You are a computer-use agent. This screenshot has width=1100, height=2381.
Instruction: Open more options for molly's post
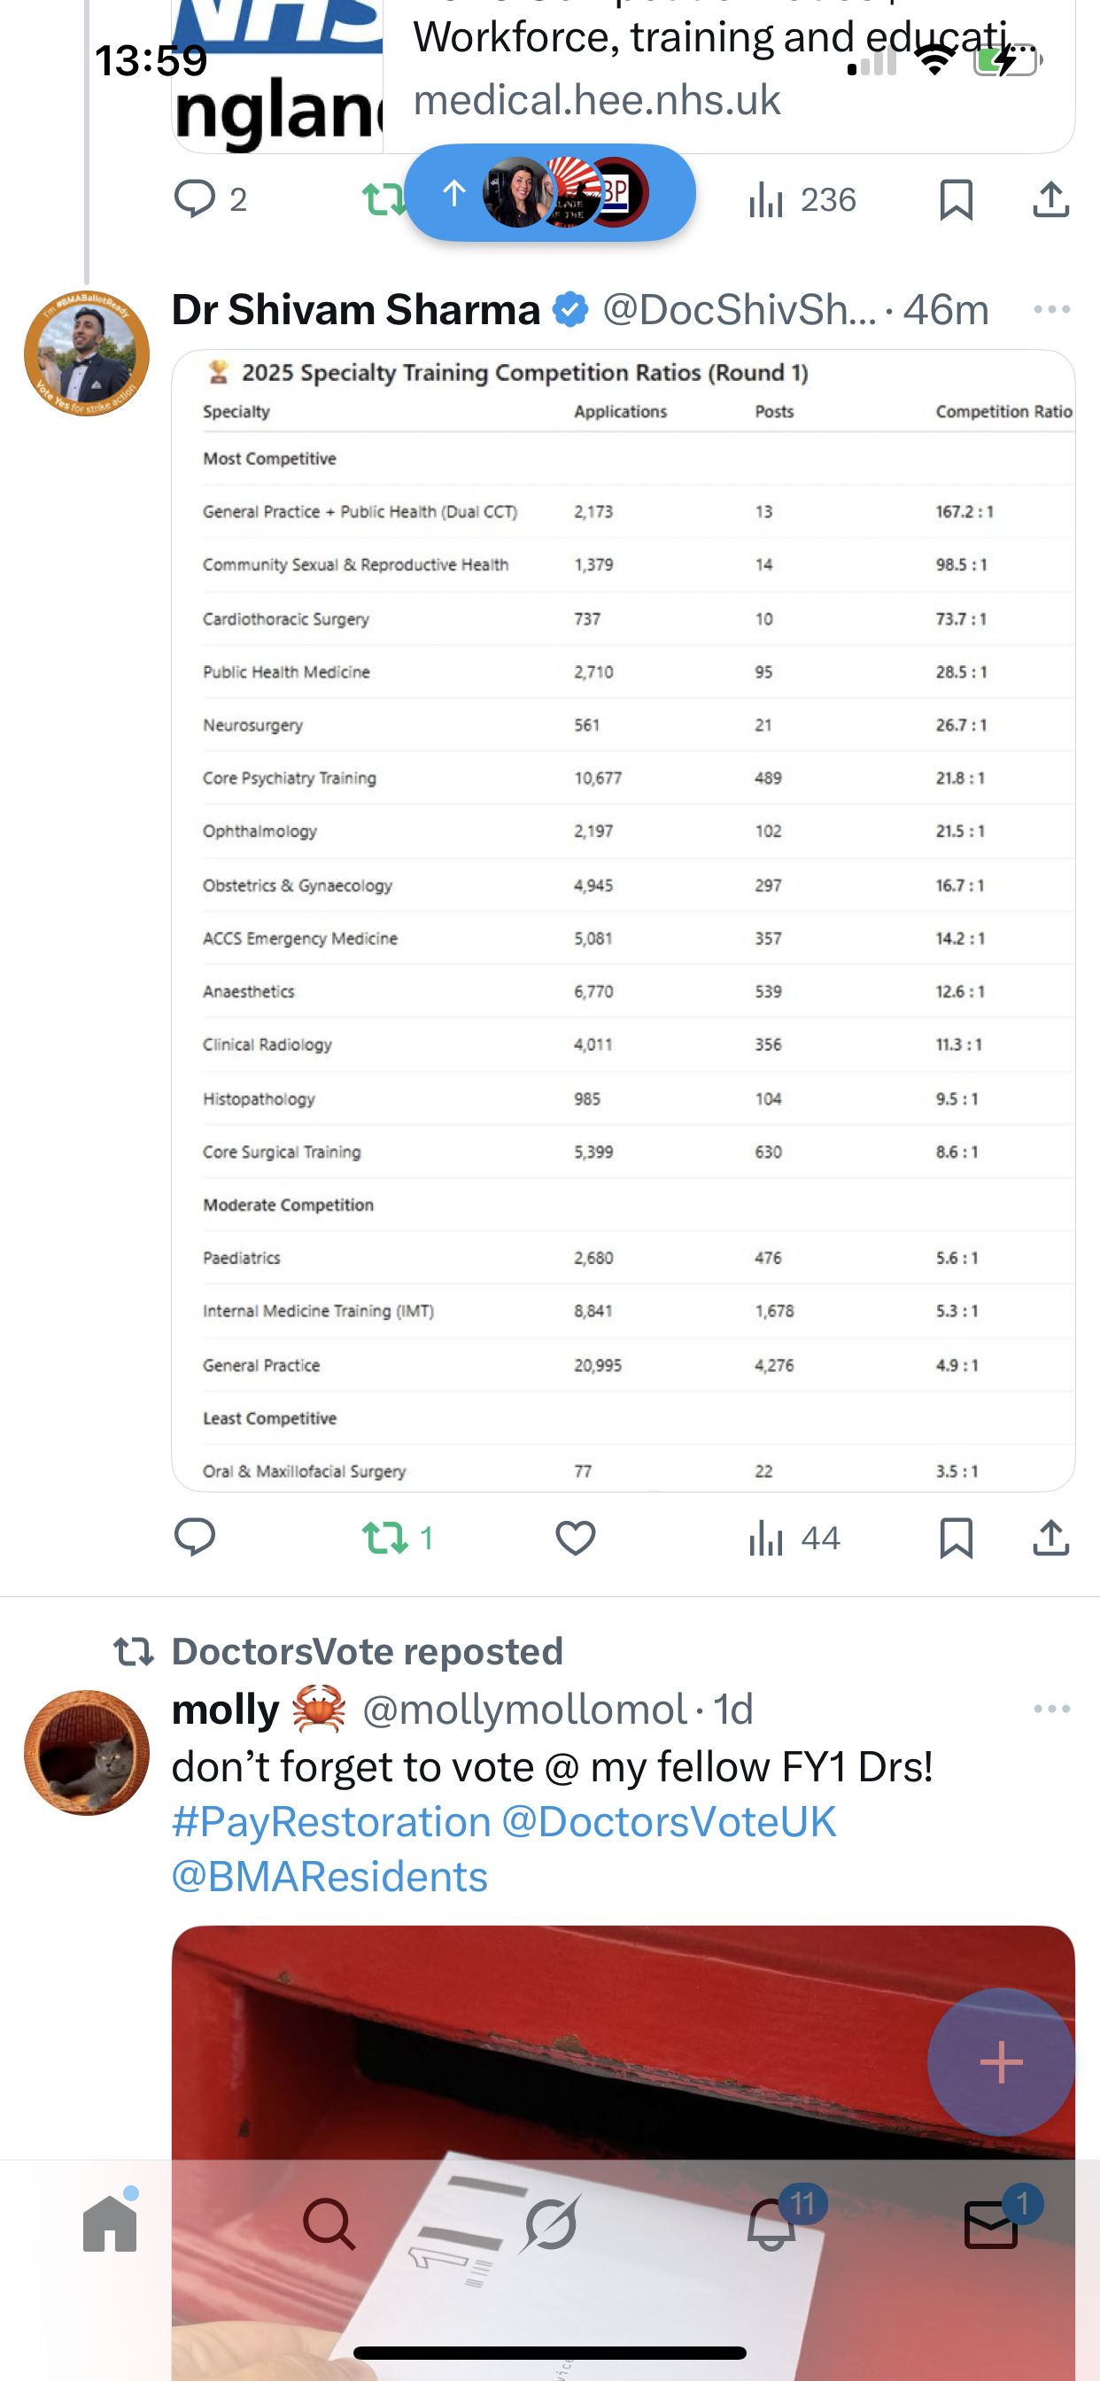pyautogui.click(x=1051, y=1709)
